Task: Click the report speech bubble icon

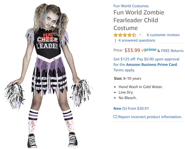Action: 115,117
